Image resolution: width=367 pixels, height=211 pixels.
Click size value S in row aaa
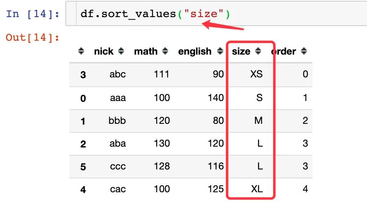click(259, 97)
